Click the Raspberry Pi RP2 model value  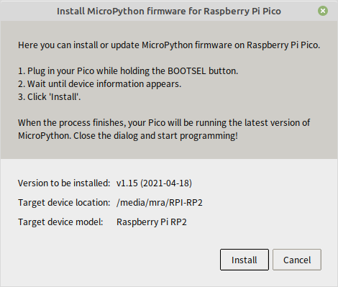coord(152,222)
